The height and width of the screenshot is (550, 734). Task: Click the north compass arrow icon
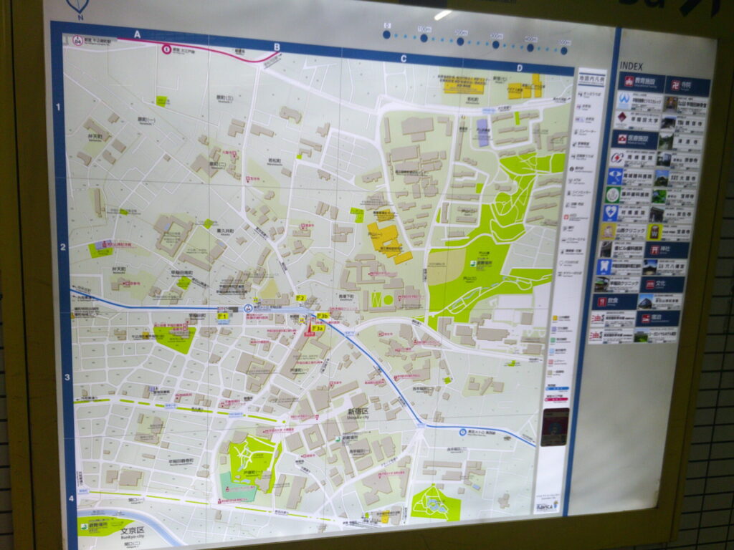click(x=77, y=6)
